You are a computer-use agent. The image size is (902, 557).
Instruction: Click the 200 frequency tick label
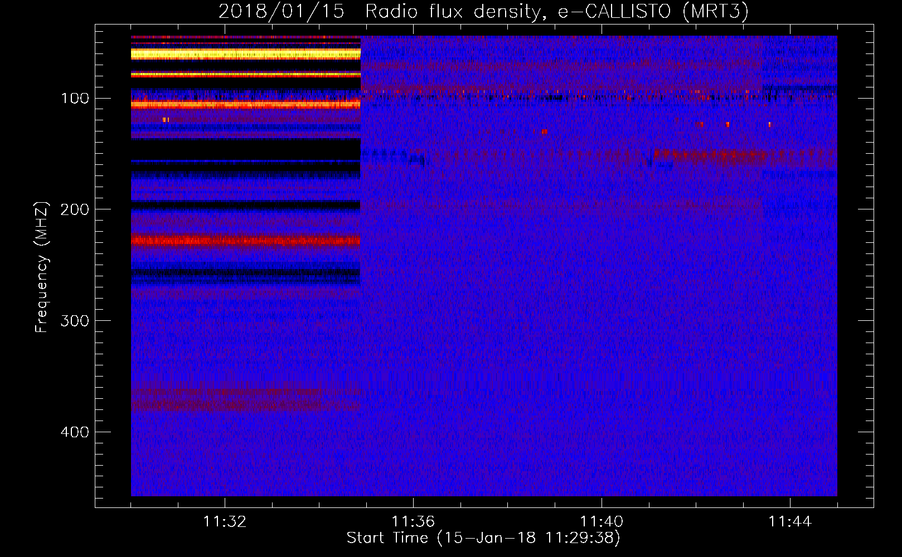pyautogui.click(x=75, y=209)
